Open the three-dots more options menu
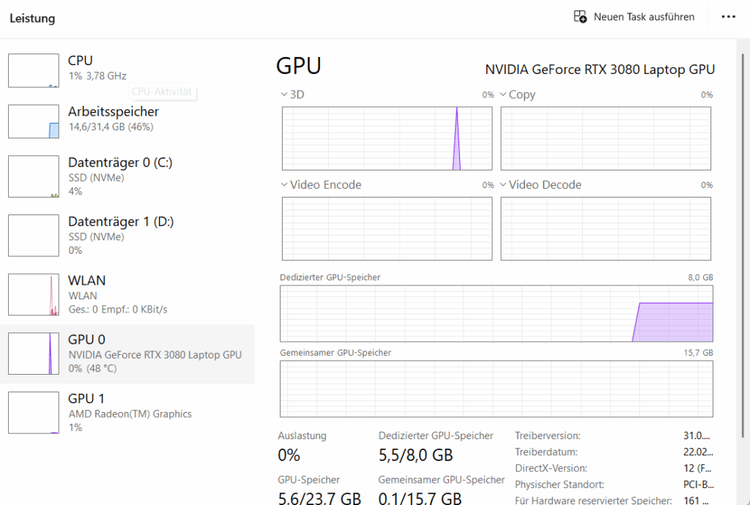750x505 pixels. click(728, 17)
